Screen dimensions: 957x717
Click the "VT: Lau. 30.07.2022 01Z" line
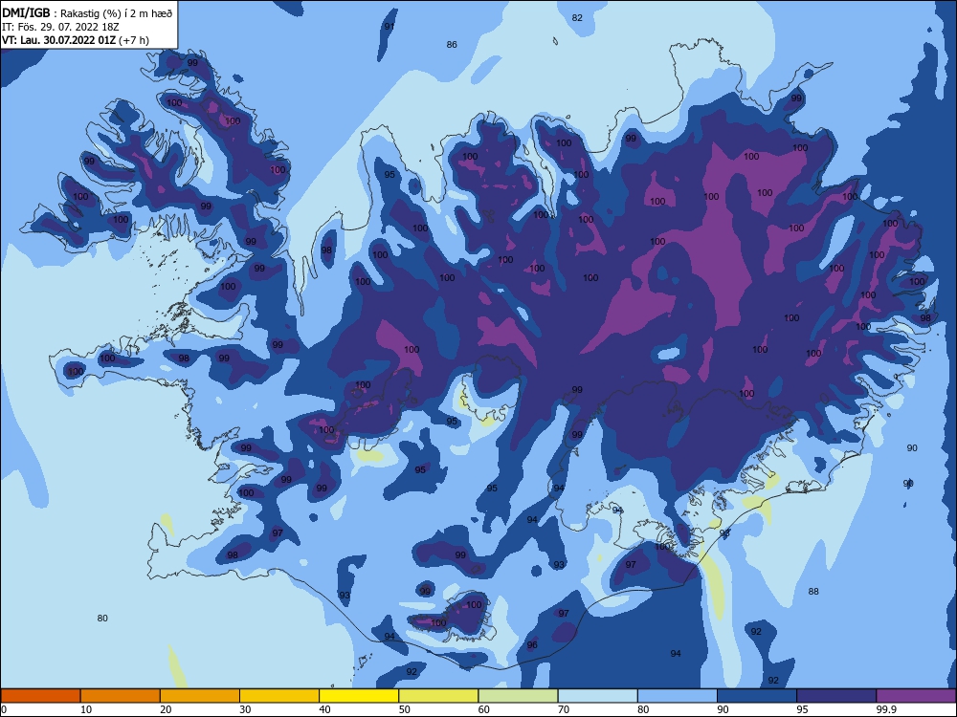click(58, 40)
